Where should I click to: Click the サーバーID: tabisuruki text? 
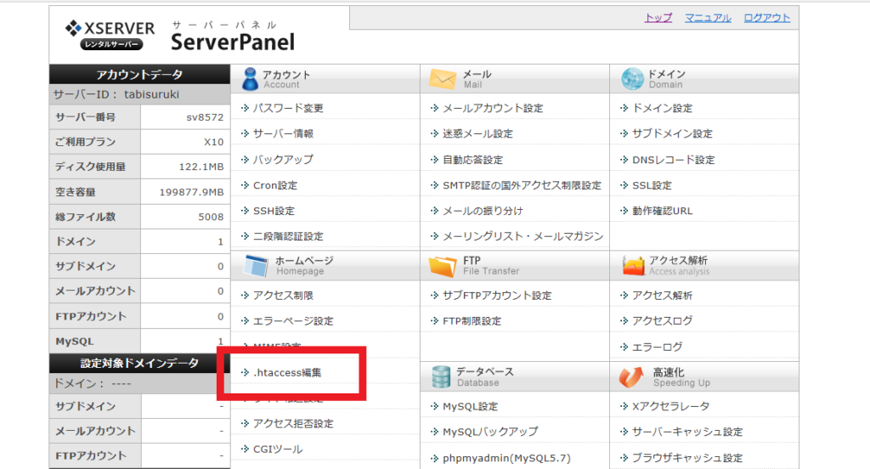(x=116, y=94)
